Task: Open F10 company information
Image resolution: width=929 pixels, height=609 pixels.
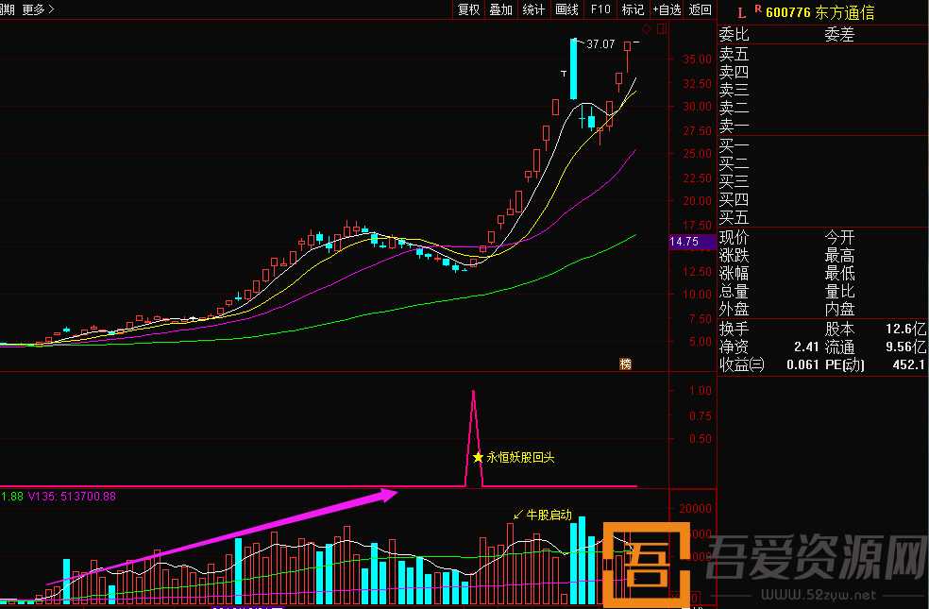Action: pos(600,8)
